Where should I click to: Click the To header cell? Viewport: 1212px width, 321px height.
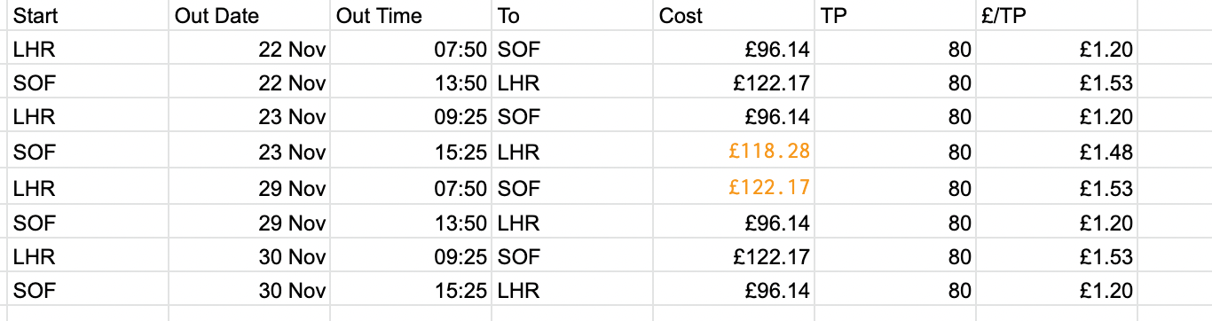(572, 16)
